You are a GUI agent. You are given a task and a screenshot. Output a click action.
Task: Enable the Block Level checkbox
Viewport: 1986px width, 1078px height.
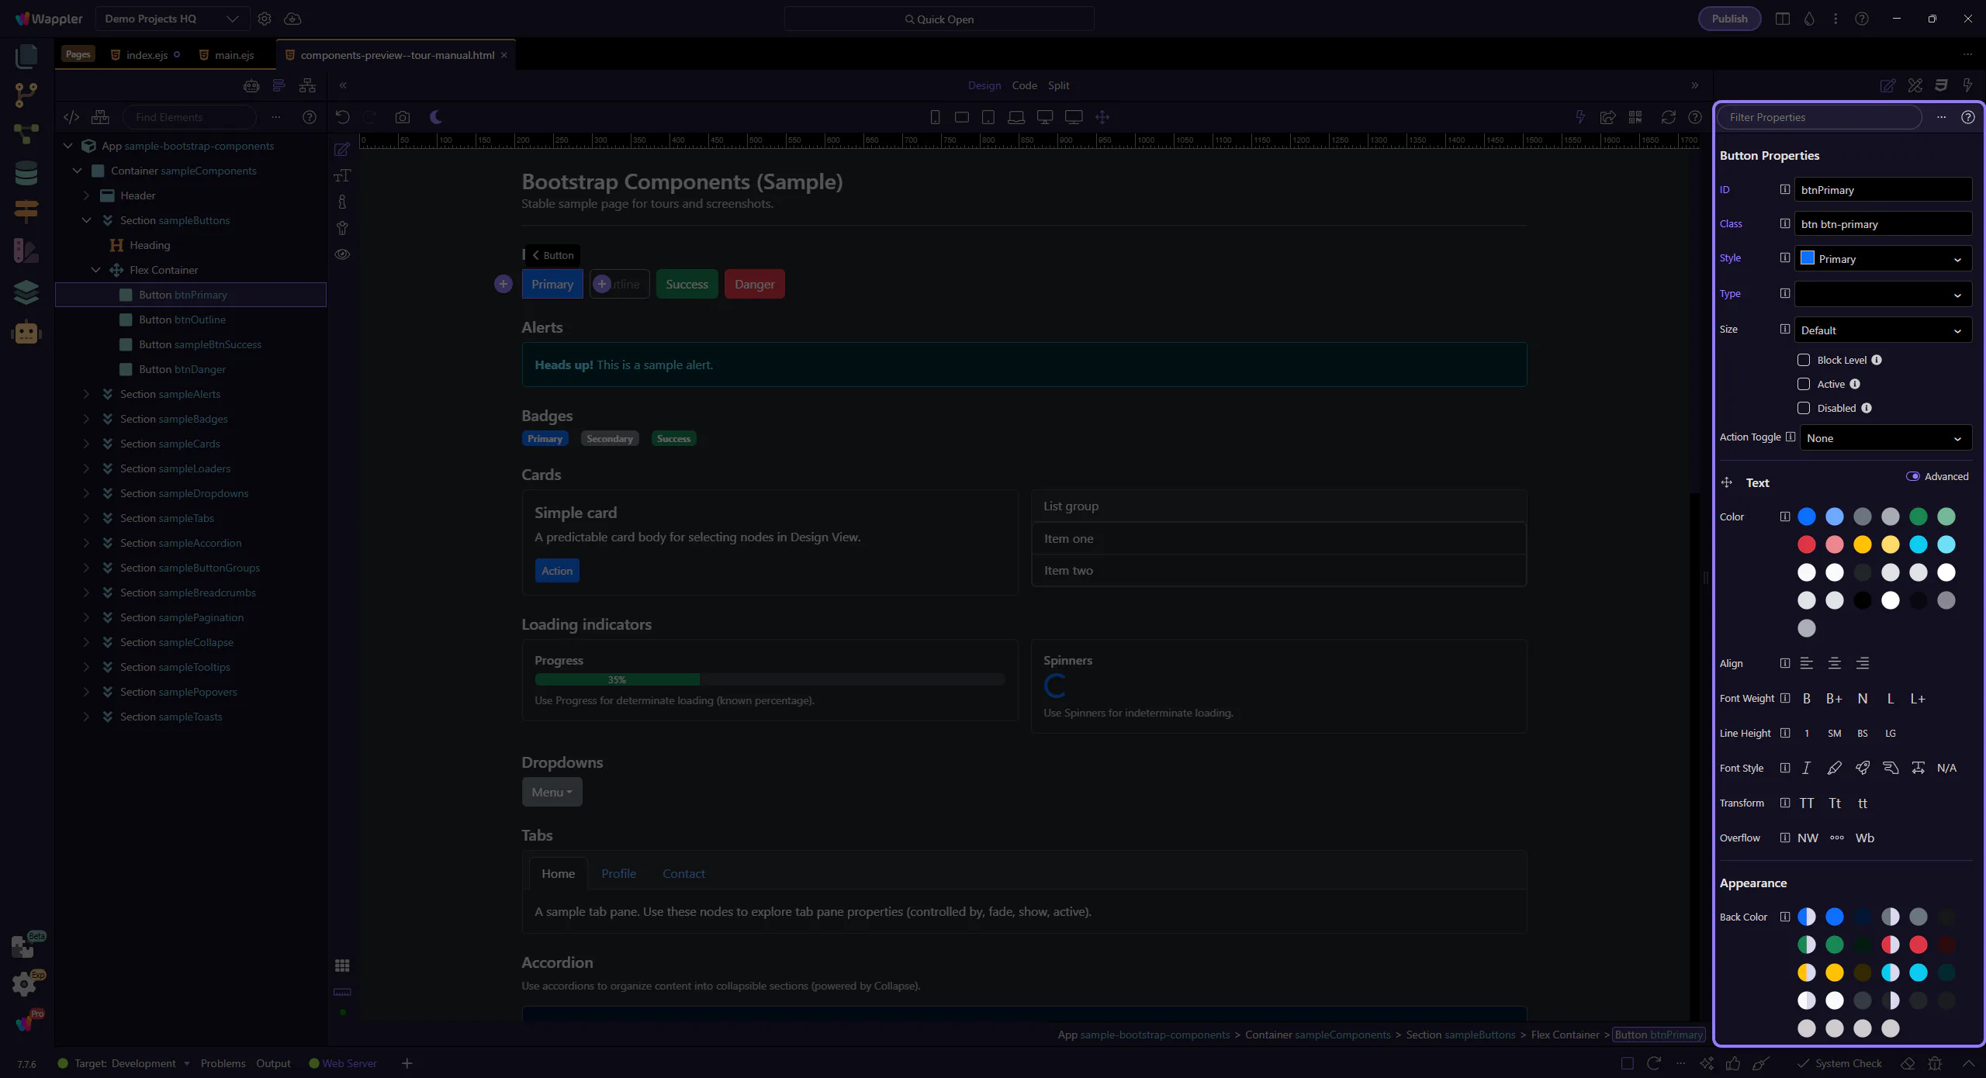pyautogui.click(x=1804, y=360)
